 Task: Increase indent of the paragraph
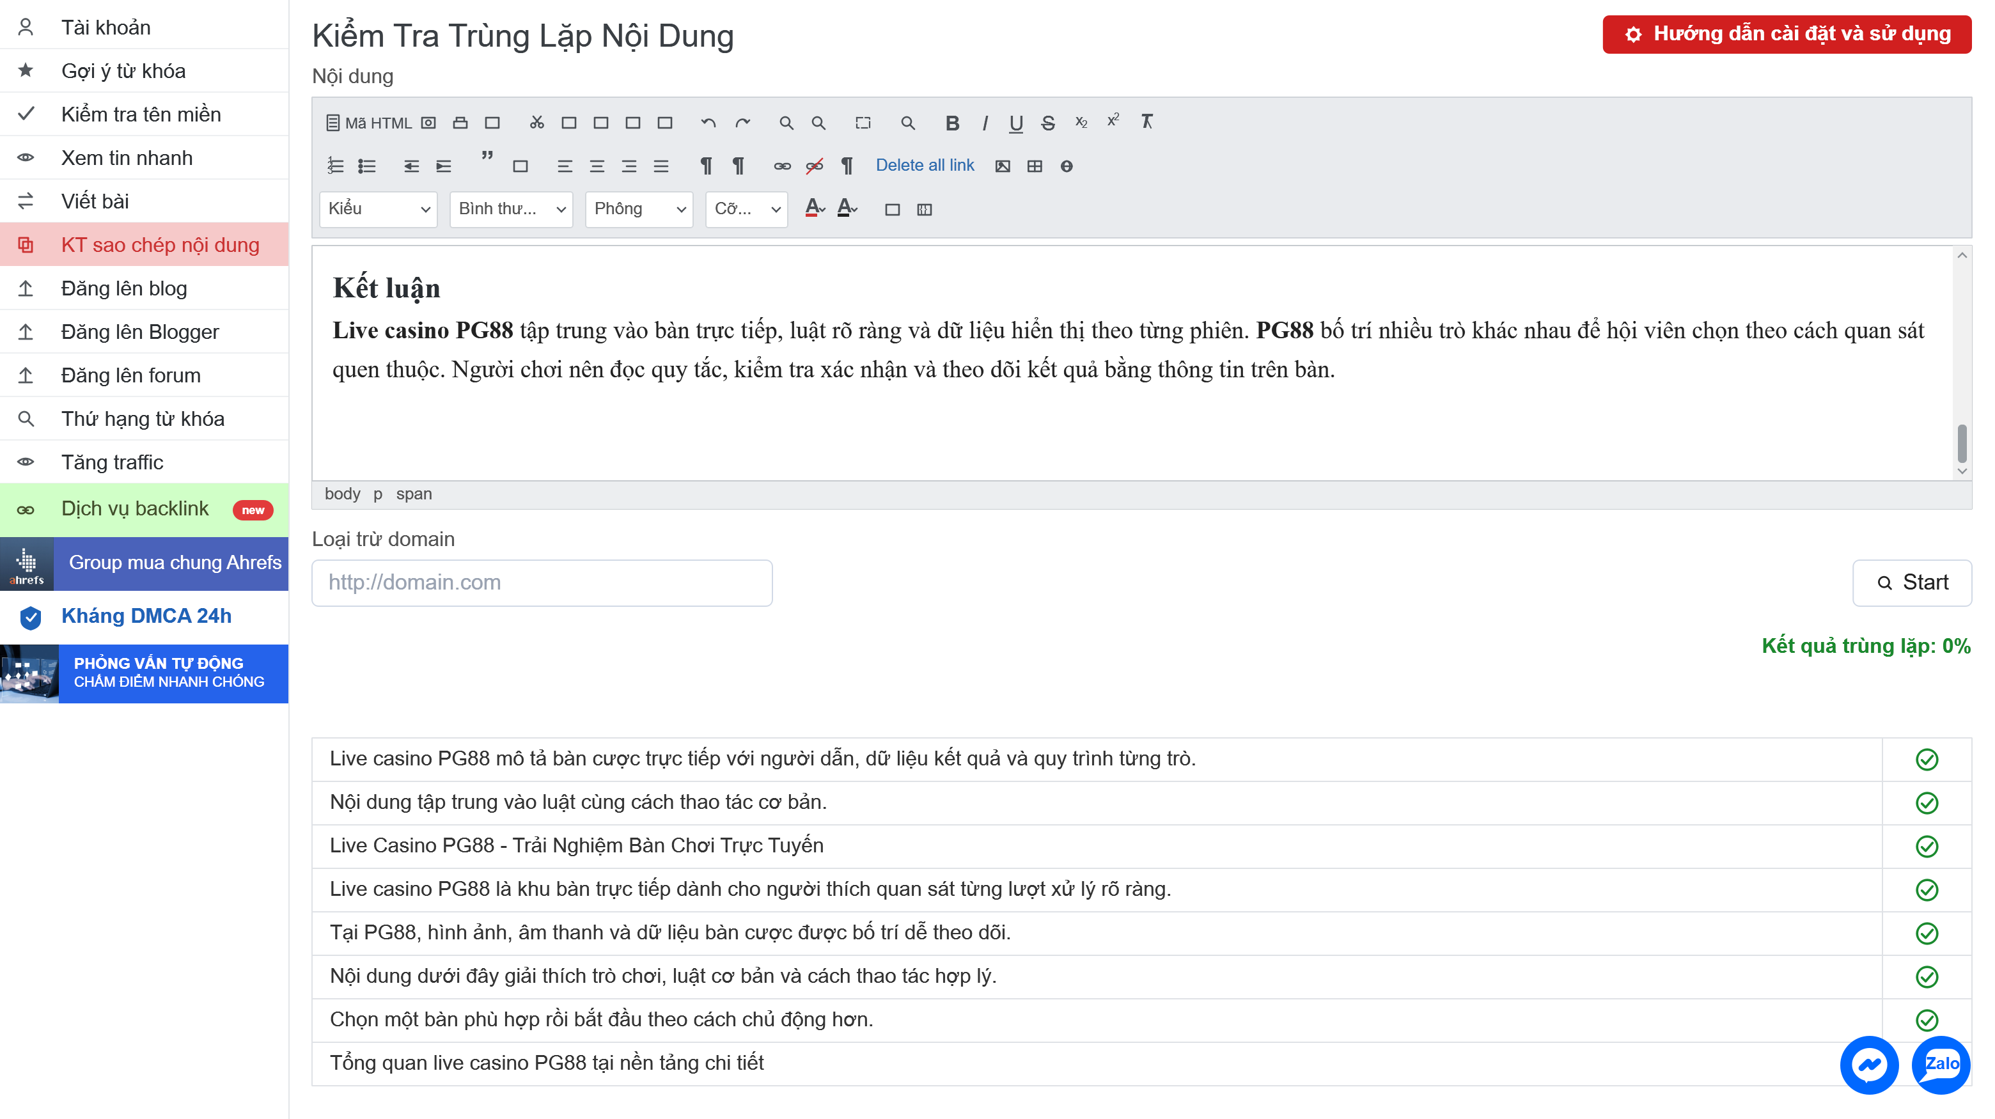(x=443, y=166)
